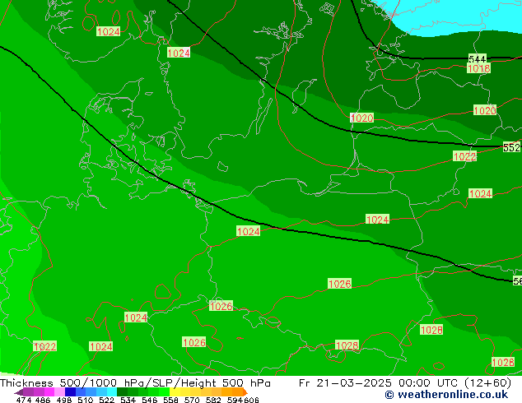The height and width of the screenshot is (403, 522).
Task: Click the 582 legend value
Action: click(x=213, y=400)
